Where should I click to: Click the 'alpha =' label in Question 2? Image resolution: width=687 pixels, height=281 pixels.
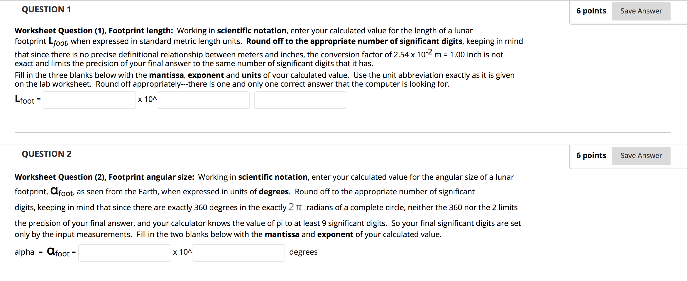28,252
